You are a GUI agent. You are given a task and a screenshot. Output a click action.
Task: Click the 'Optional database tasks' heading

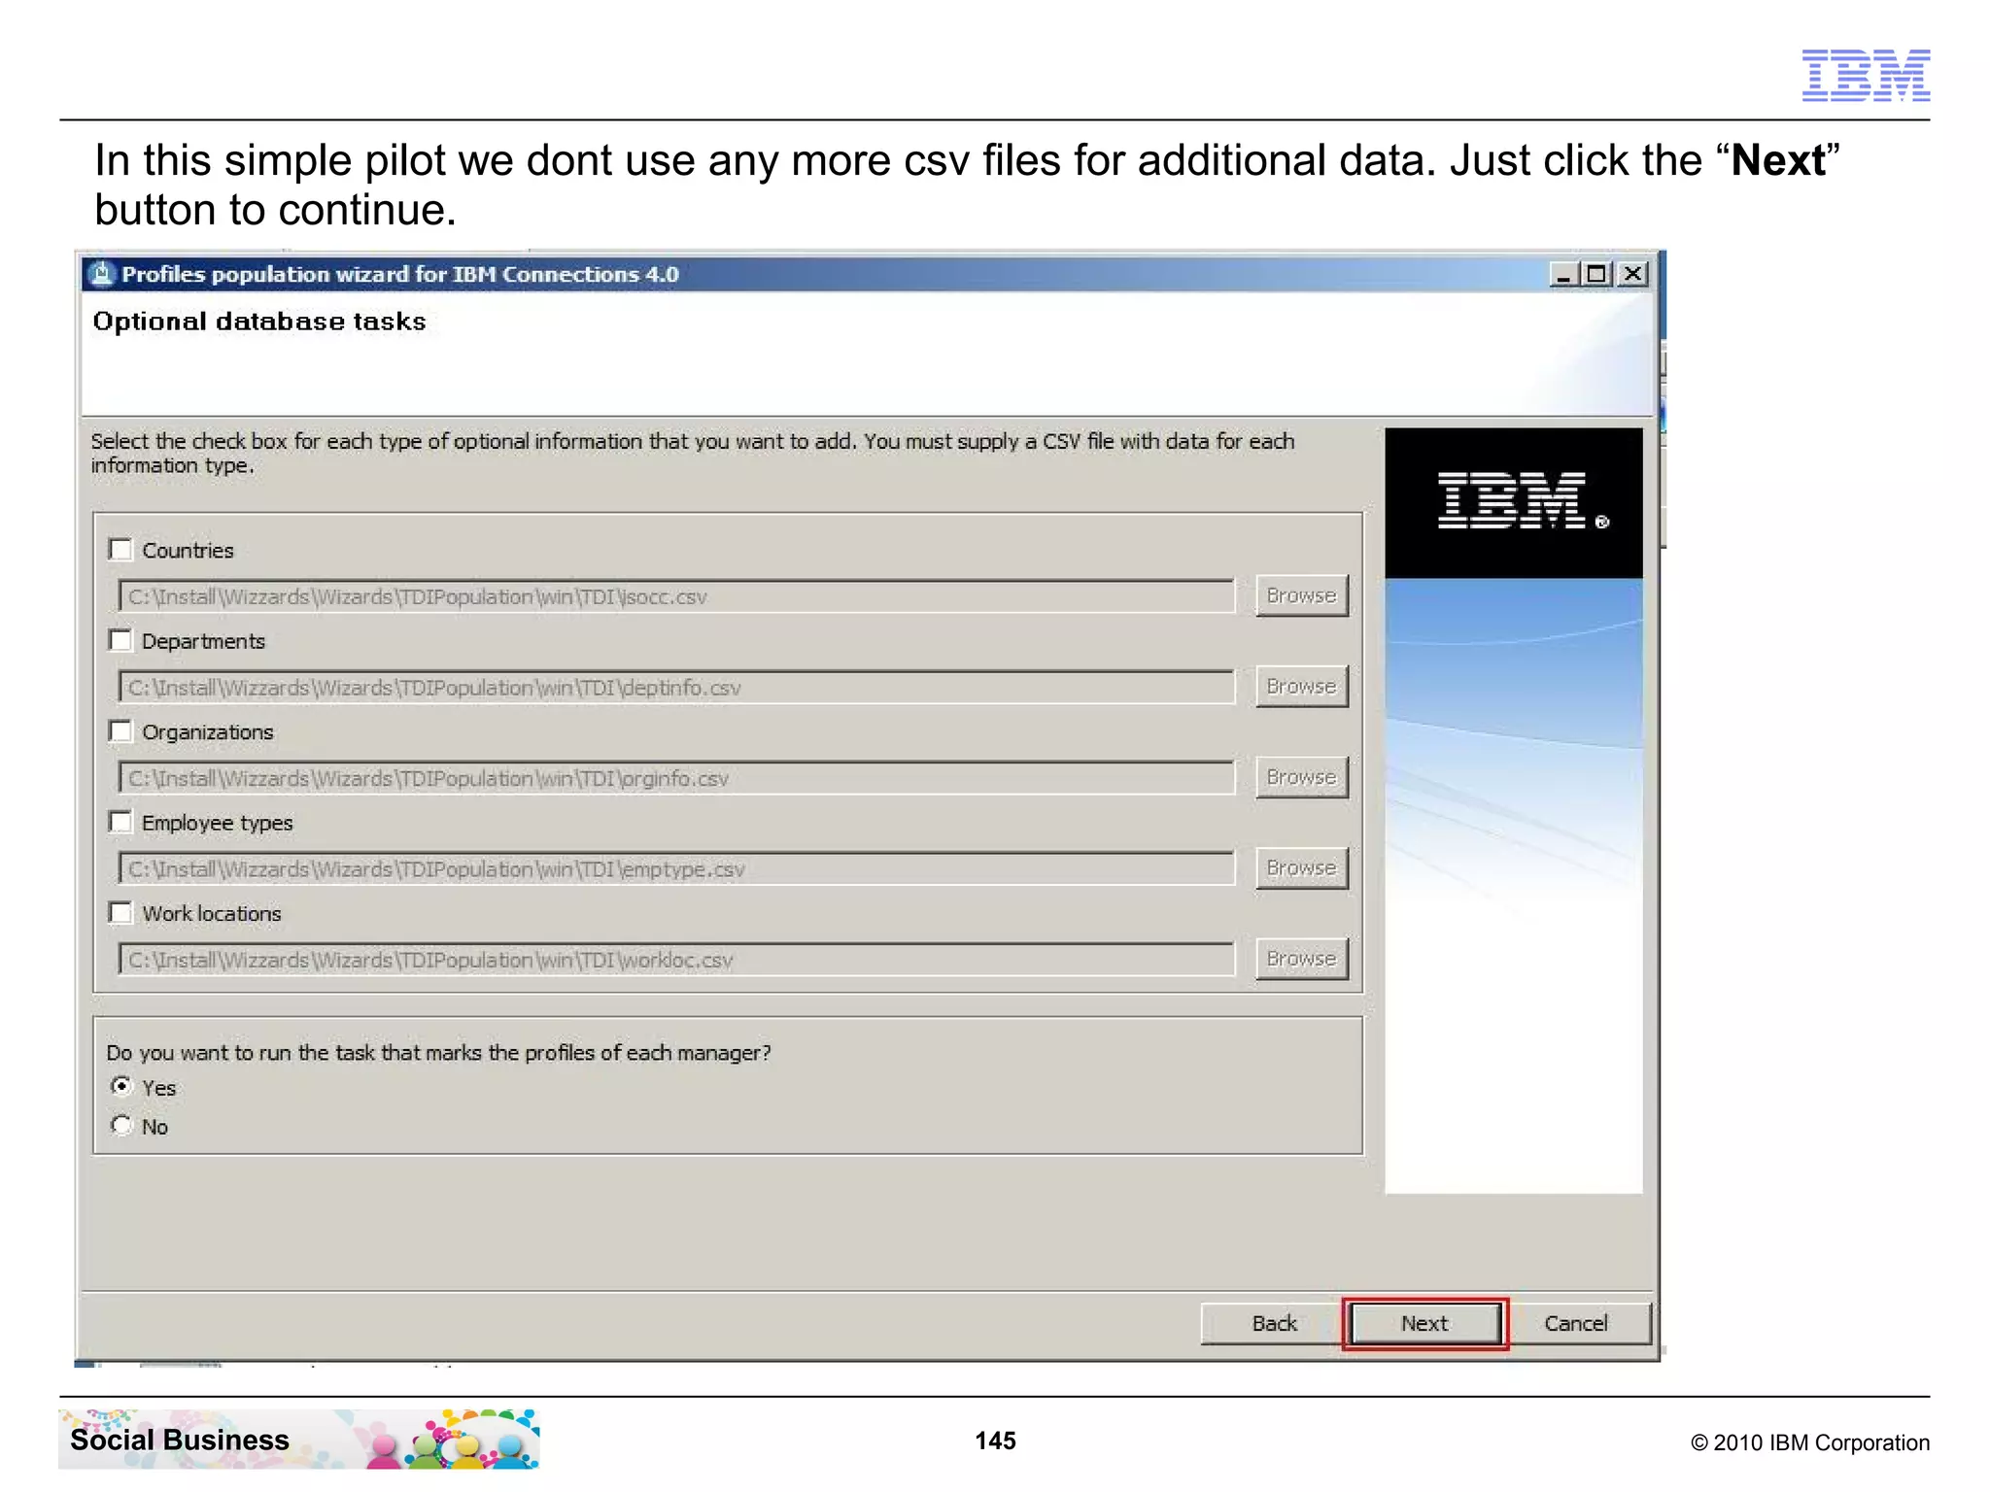259,322
